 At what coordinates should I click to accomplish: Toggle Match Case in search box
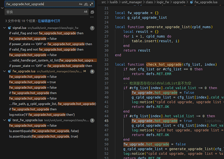tap(81, 4)
